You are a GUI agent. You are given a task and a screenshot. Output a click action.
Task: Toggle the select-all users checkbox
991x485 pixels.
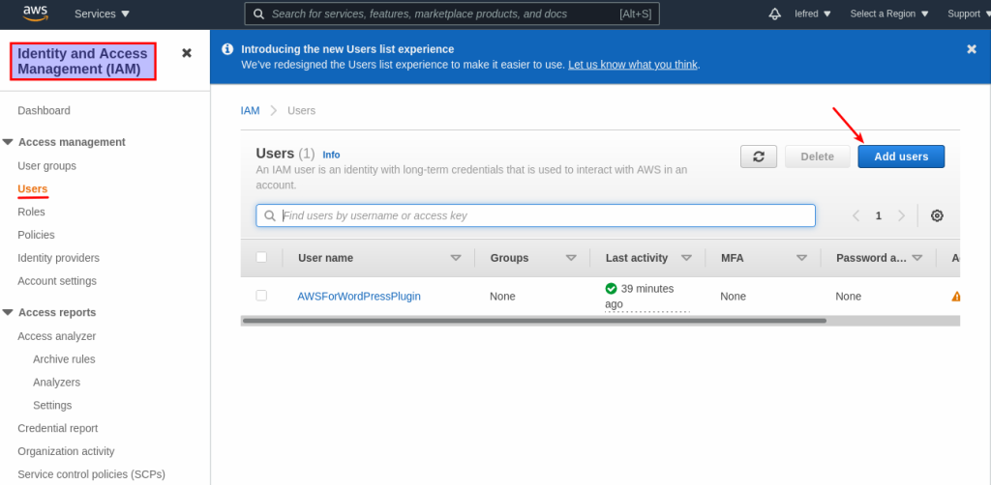tap(261, 257)
